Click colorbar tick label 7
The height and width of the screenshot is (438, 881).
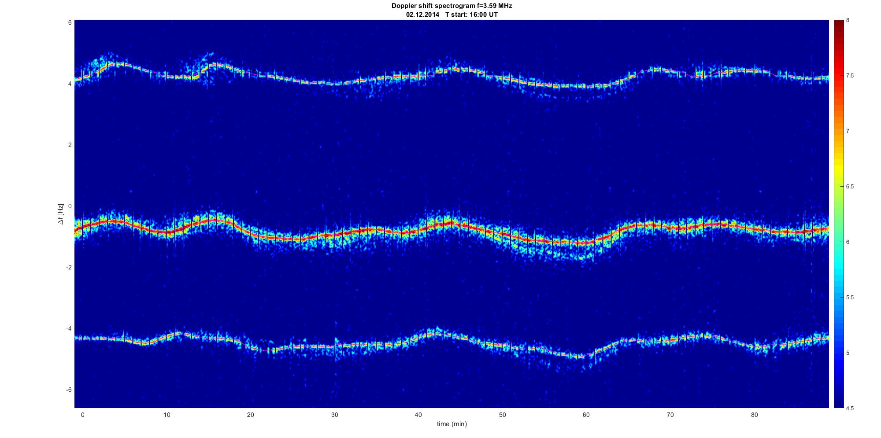[x=848, y=131]
